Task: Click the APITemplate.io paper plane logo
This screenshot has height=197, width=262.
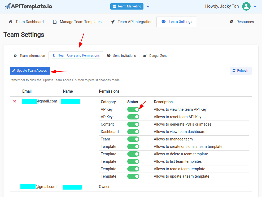Action: tap(8, 7)
